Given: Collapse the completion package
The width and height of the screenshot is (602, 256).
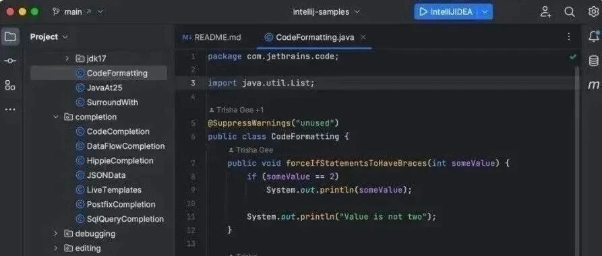Looking at the screenshot, I should 56,117.
